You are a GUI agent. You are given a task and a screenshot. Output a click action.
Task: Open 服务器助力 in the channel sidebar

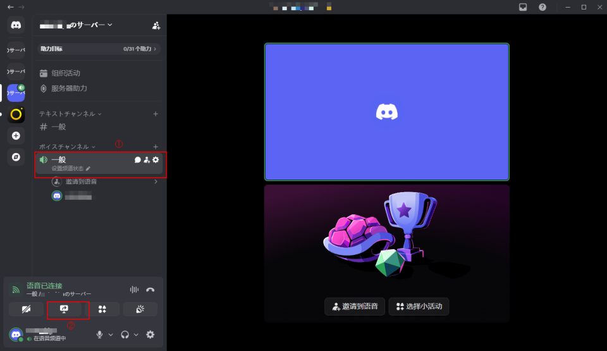pyautogui.click(x=69, y=89)
